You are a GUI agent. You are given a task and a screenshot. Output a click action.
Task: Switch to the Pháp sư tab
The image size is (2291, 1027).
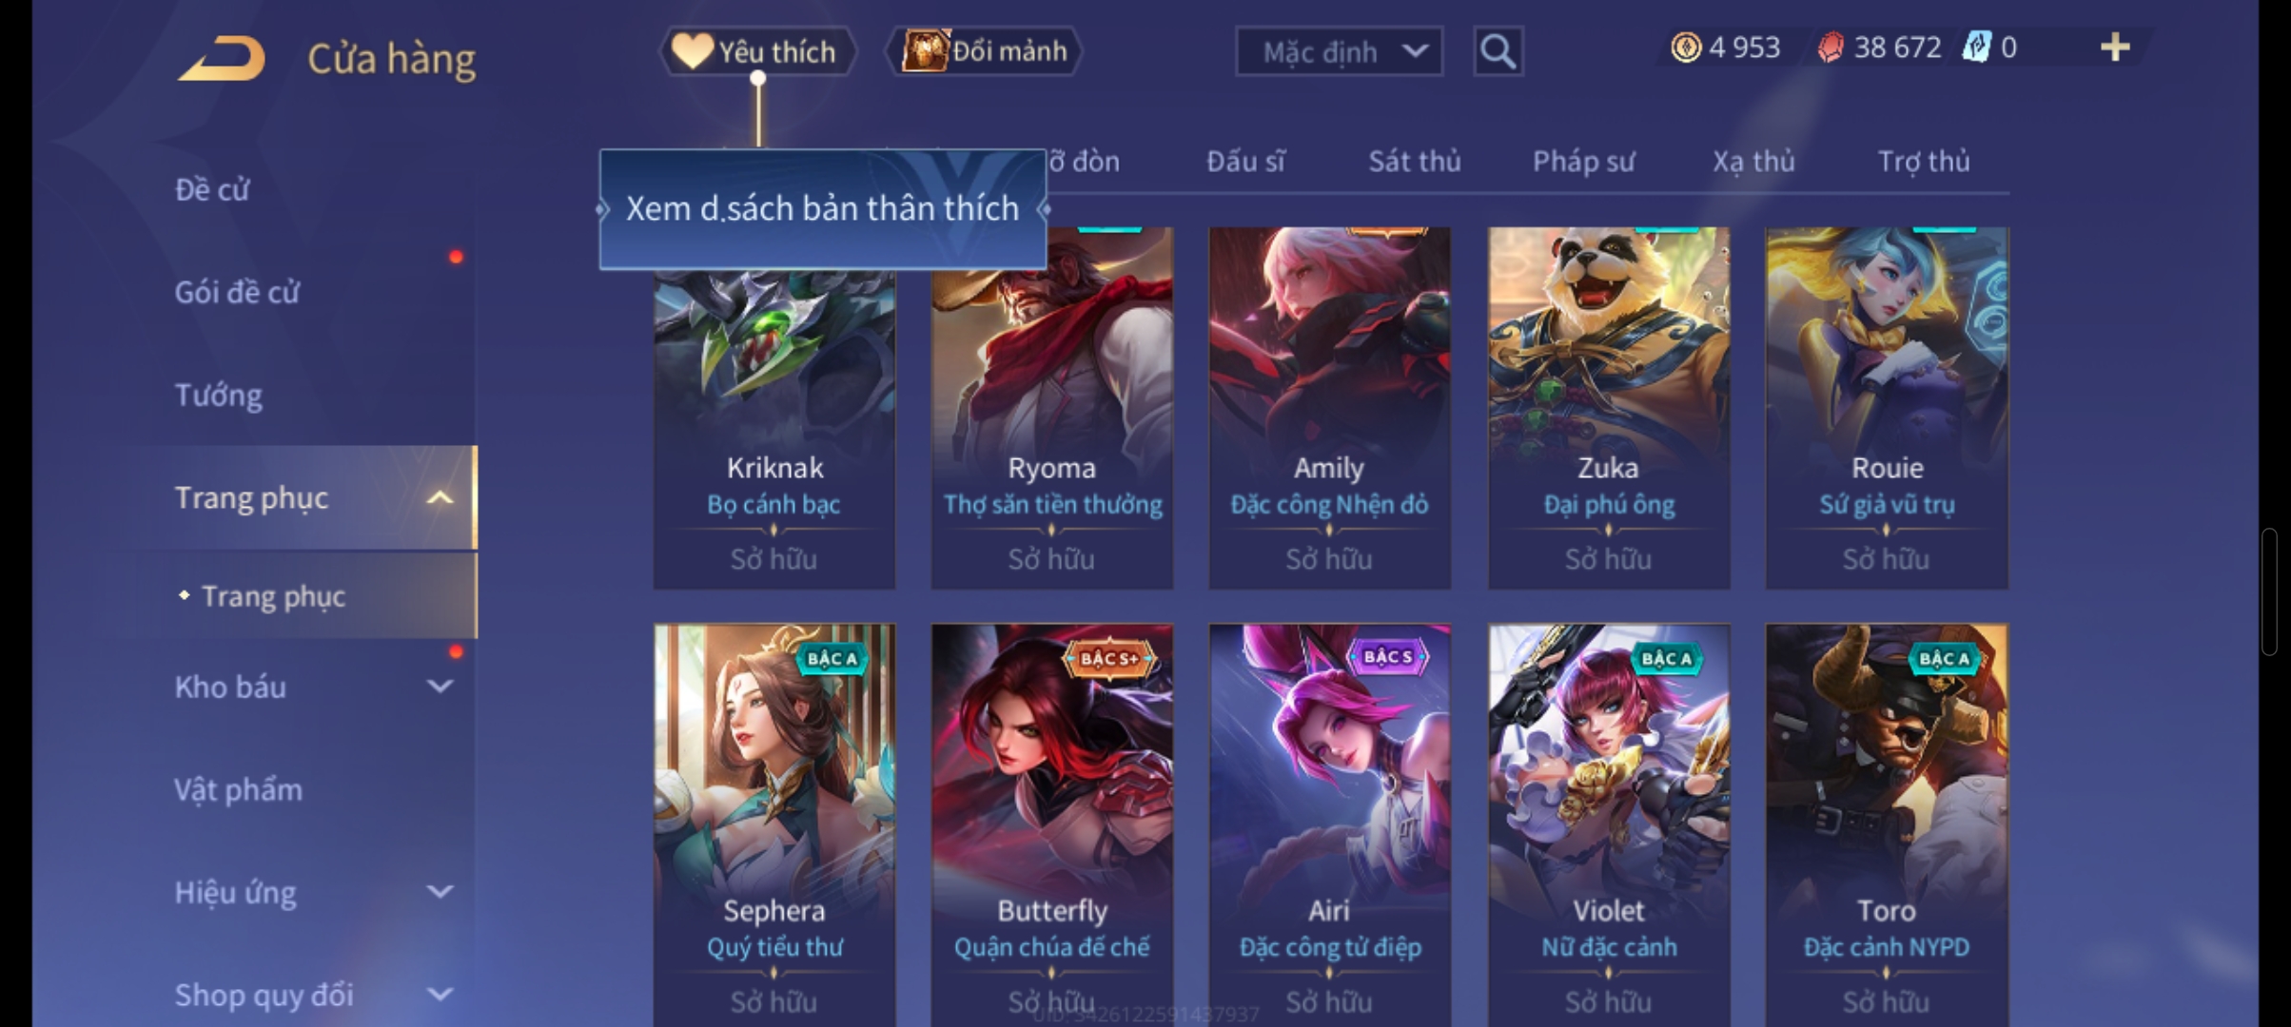click(x=1583, y=162)
